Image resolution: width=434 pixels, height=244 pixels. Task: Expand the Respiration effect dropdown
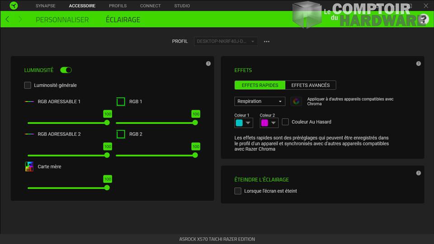point(260,101)
